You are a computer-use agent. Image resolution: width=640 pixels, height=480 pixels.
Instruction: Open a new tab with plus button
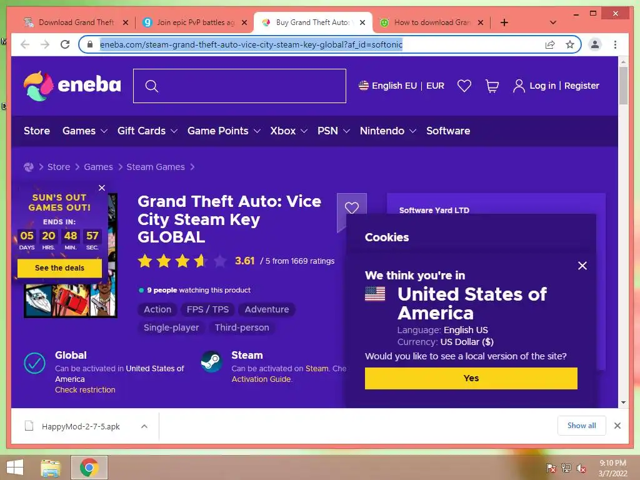coord(504,22)
